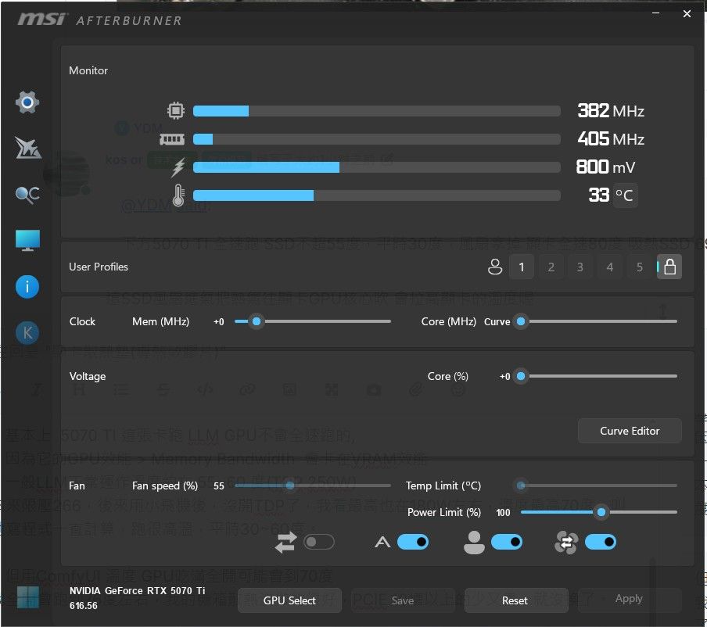The image size is (707, 627).
Task: Click the user-defined fan person icon
Action: click(474, 543)
